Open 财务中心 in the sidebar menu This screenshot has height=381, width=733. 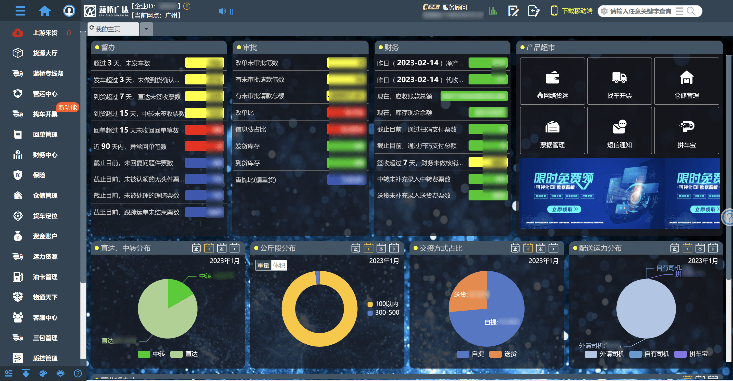tap(45, 155)
